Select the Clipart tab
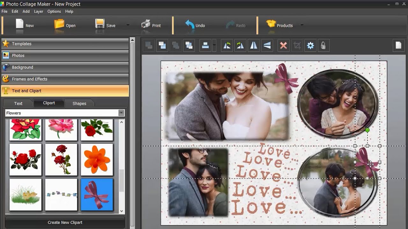 coord(49,103)
